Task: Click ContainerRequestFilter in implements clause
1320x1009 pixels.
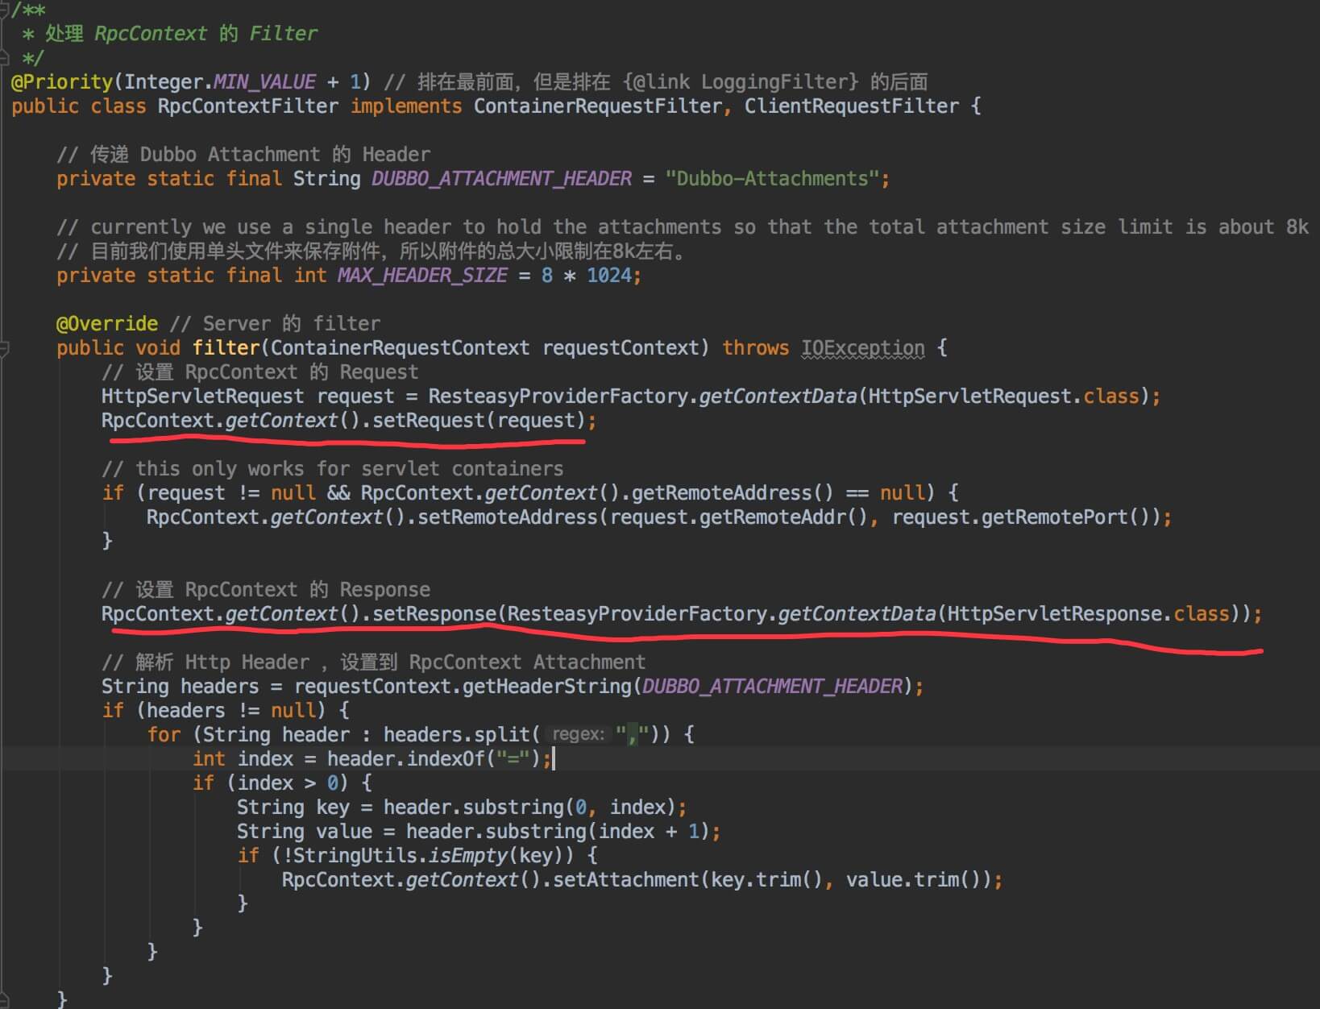Action: tap(597, 106)
